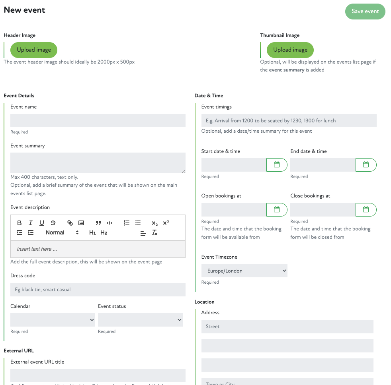
Task: Click Upload image under Header Image
Action: [x=34, y=50]
